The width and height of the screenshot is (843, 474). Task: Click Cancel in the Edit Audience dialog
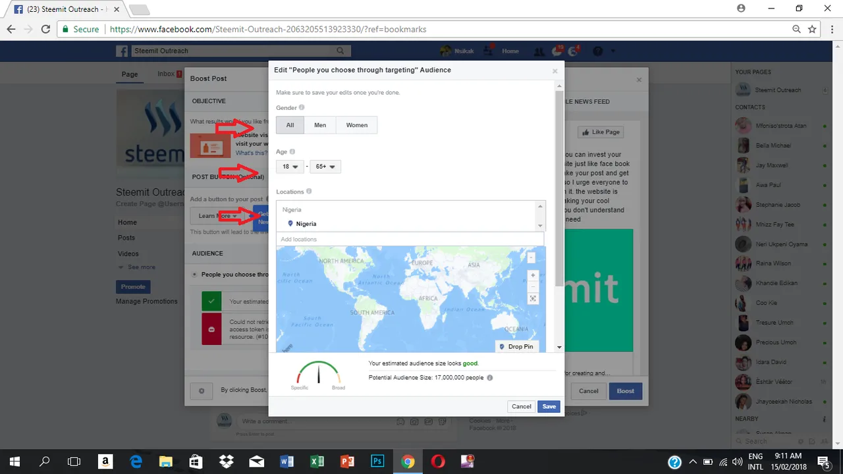pyautogui.click(x=522, y=406)
